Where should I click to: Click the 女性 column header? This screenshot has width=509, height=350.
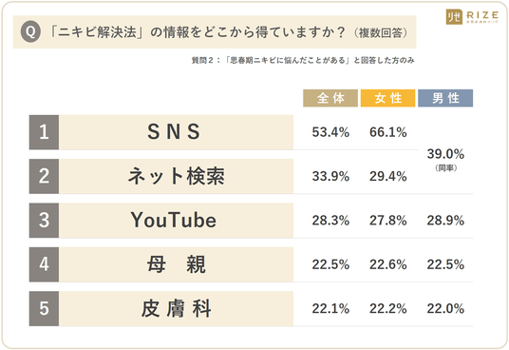click(387, 98)
